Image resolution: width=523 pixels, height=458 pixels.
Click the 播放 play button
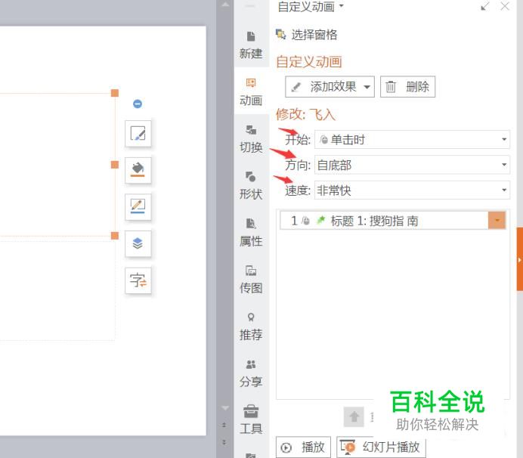(303, 447)
